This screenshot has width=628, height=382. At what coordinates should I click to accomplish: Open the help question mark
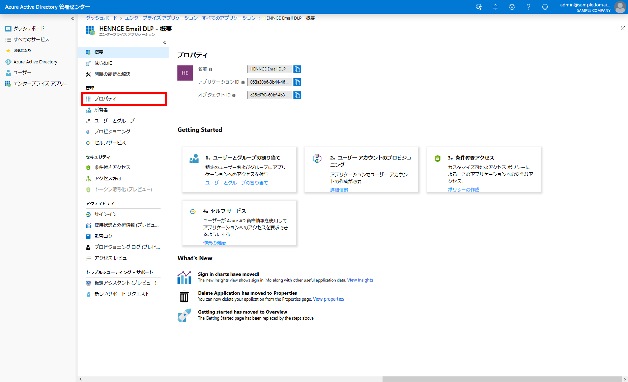pyautogui.click(x=528, y=7)
